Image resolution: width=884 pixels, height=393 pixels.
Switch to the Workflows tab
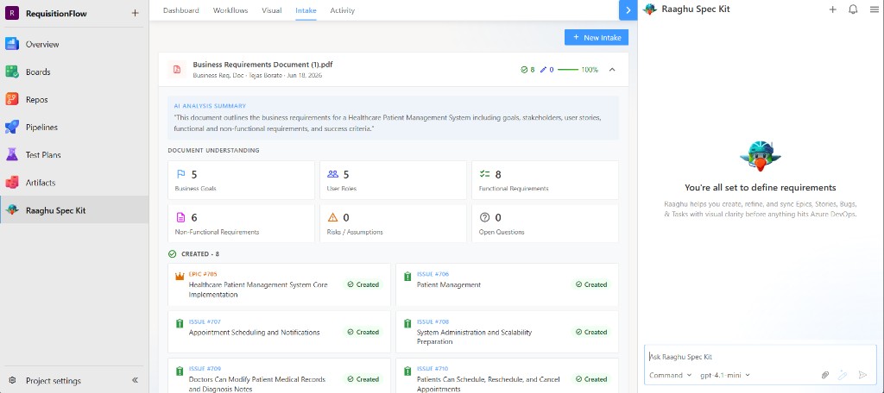point(230,10)
